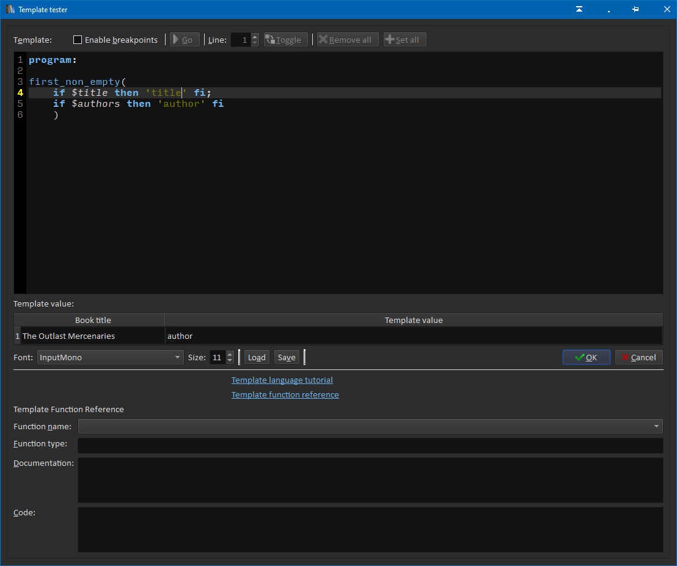
Task: Click the Cancel button
Action: click(639, 357)
